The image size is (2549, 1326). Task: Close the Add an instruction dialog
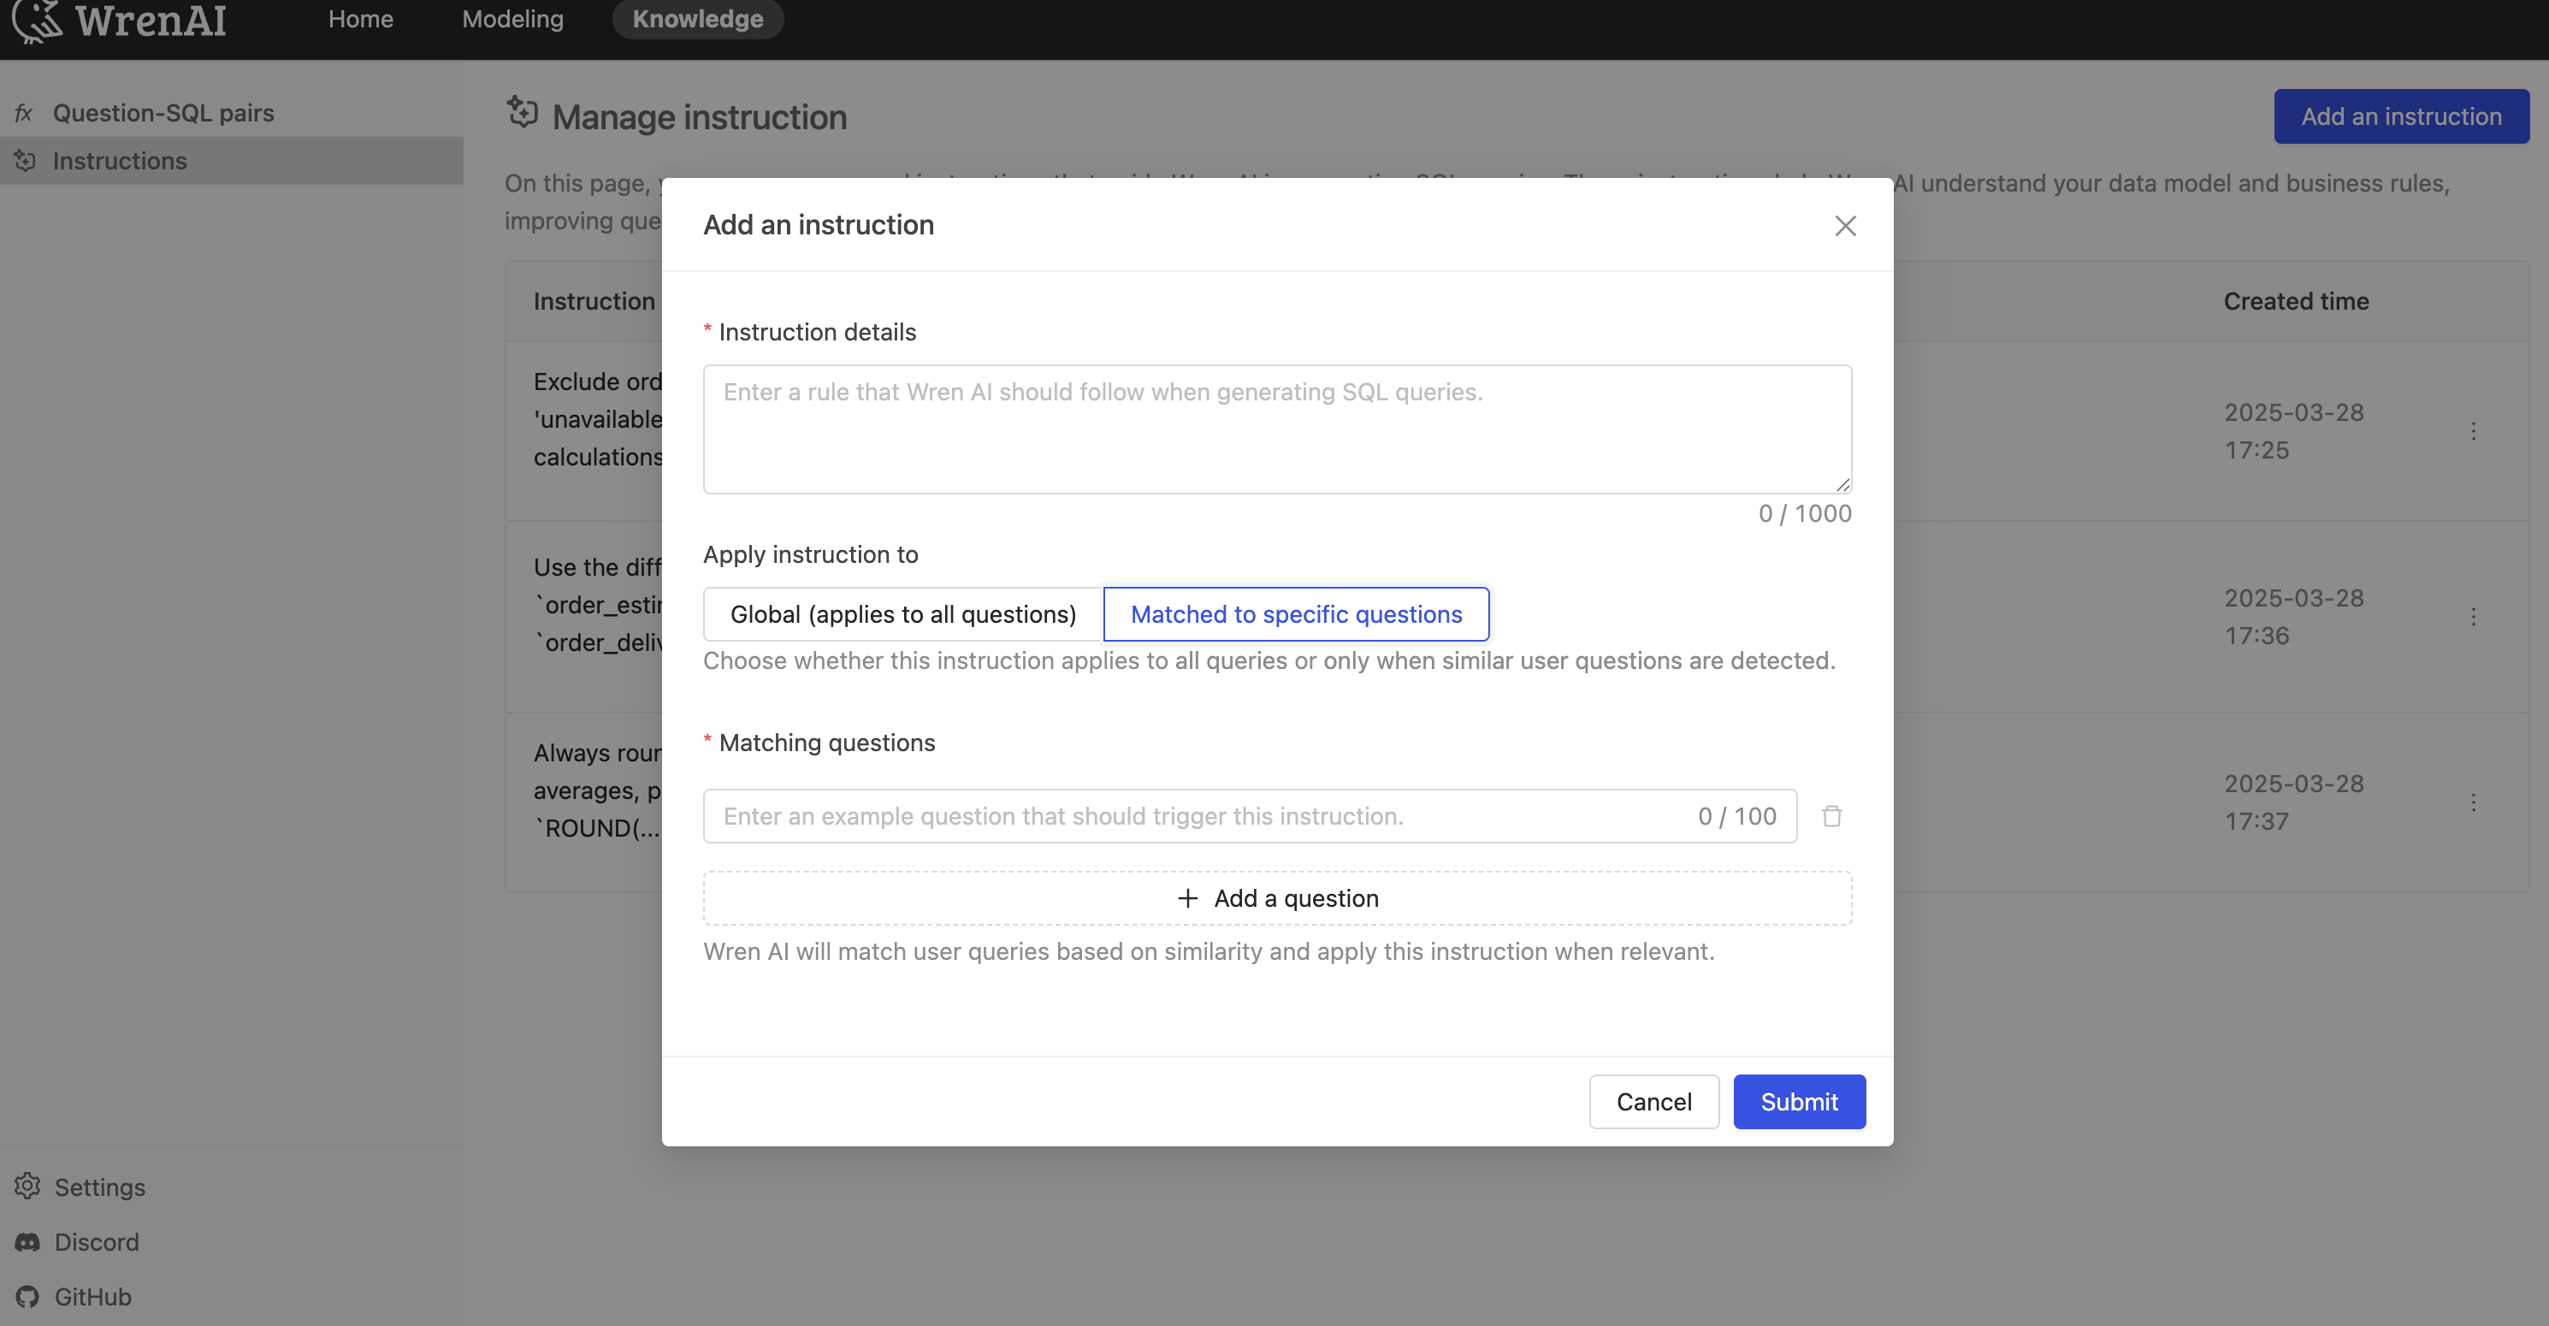coord(1844,226)
